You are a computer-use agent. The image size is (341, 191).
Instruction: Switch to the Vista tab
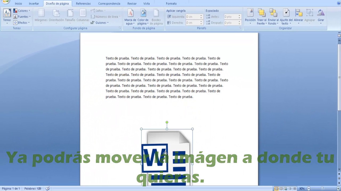147,4
